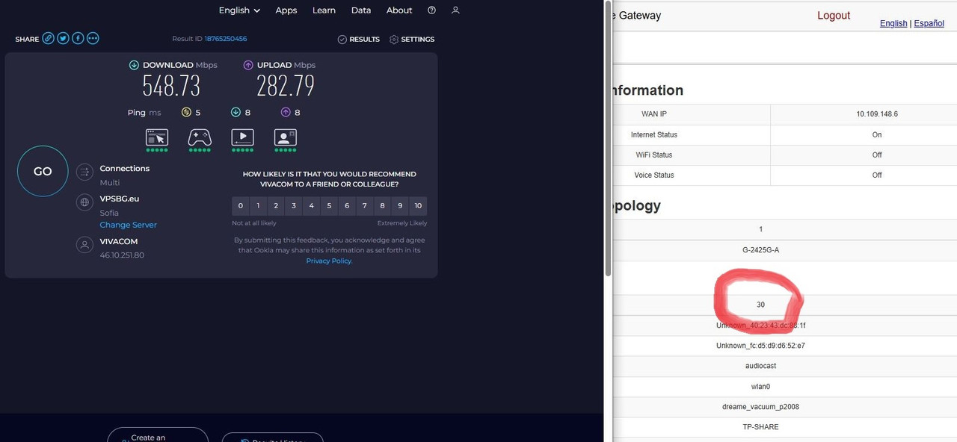The width and height of the screenshot is (957, 442).
Task: Click the G-2425G-A model cell
Action: click(760, 249)
